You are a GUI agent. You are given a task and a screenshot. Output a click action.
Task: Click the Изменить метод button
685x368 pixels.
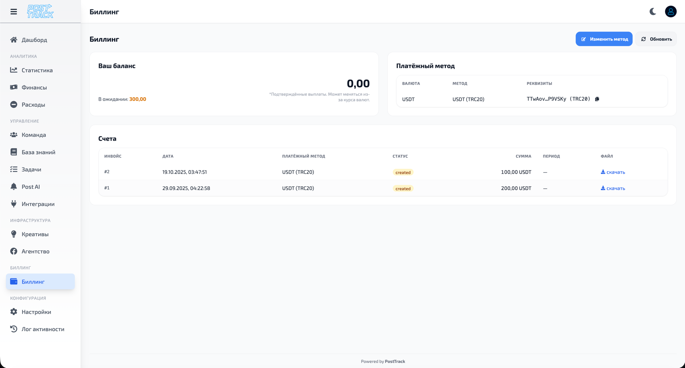[x=604, y=39]
